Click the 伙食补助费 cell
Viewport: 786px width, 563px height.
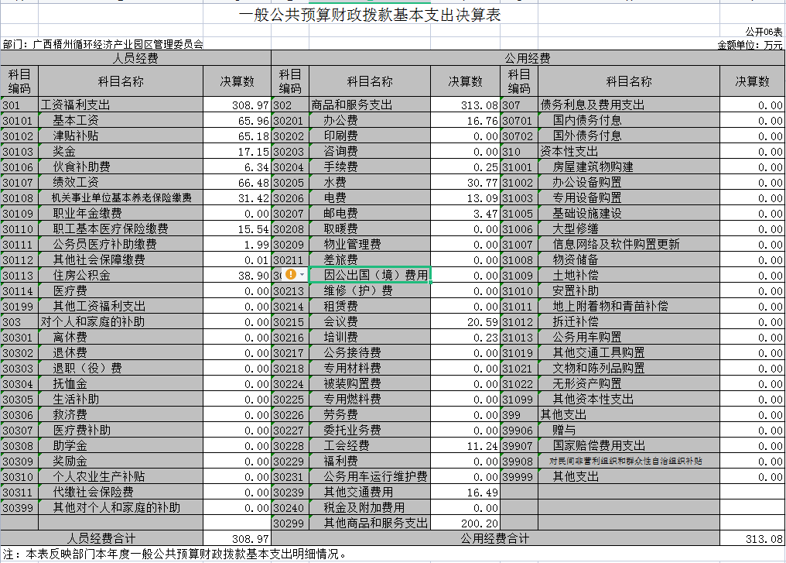[121, 167]
